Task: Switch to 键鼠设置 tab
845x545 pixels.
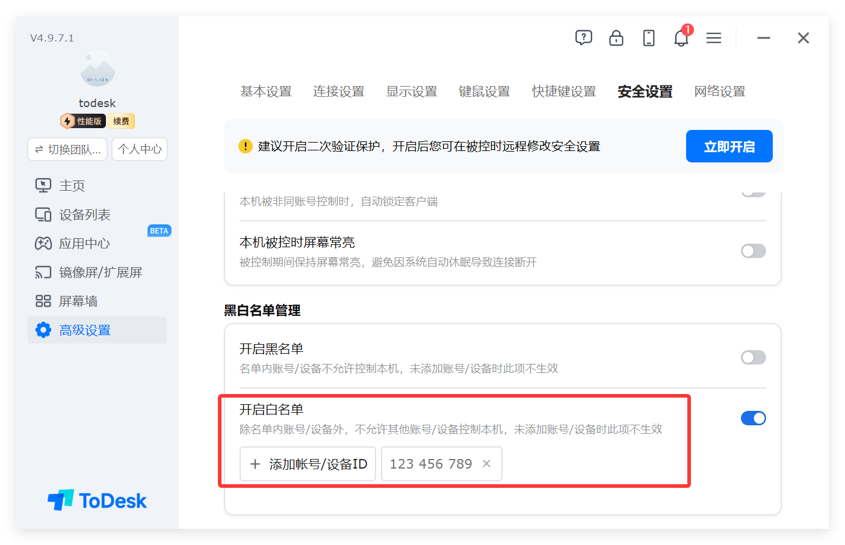Action: (x=484, y=91)
